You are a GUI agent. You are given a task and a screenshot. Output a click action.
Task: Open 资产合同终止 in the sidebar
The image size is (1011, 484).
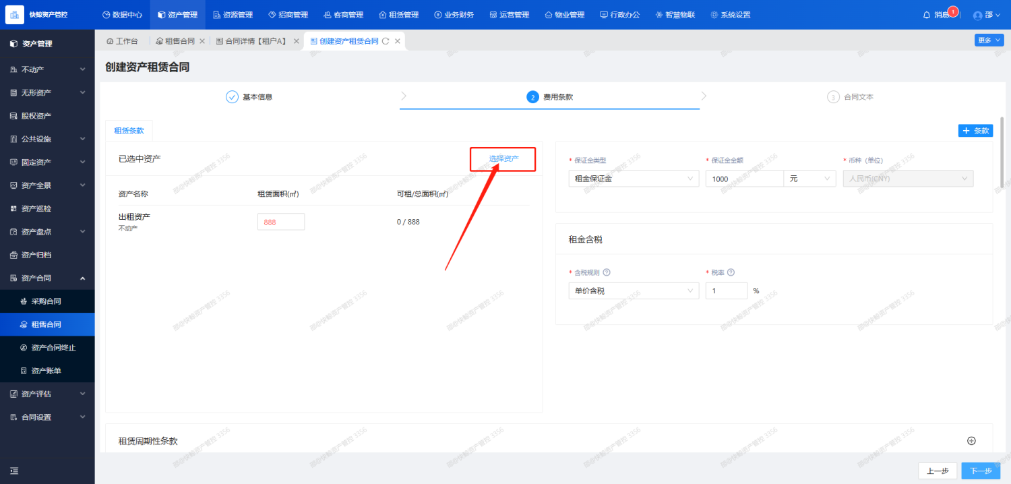click(x=47, y=348)
